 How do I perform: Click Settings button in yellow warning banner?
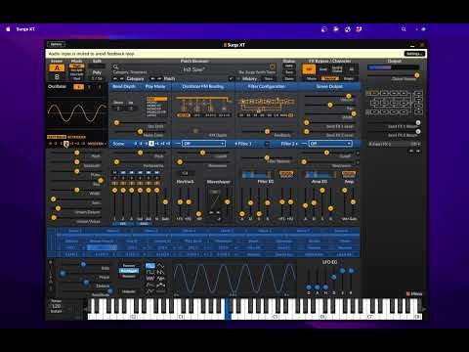tap(414, 54)
